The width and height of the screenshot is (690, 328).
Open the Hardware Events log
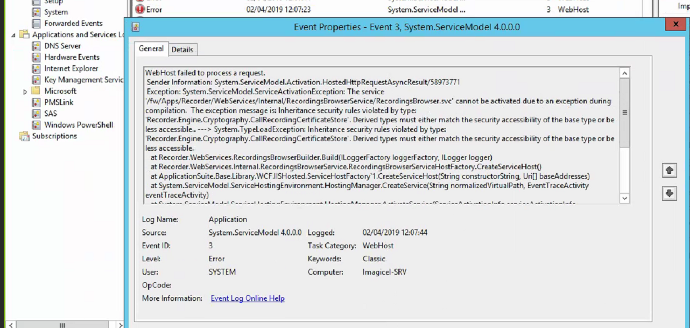[x=72, y=57]
